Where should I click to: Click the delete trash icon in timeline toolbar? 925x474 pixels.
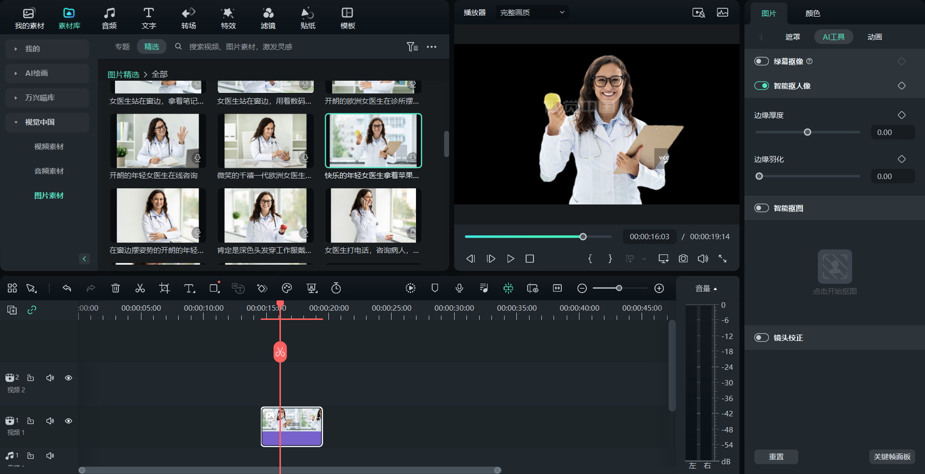pyautogui.click(x=116, y=288)
